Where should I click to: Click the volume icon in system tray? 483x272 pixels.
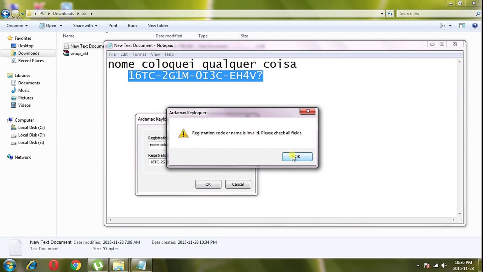point(444,265)
